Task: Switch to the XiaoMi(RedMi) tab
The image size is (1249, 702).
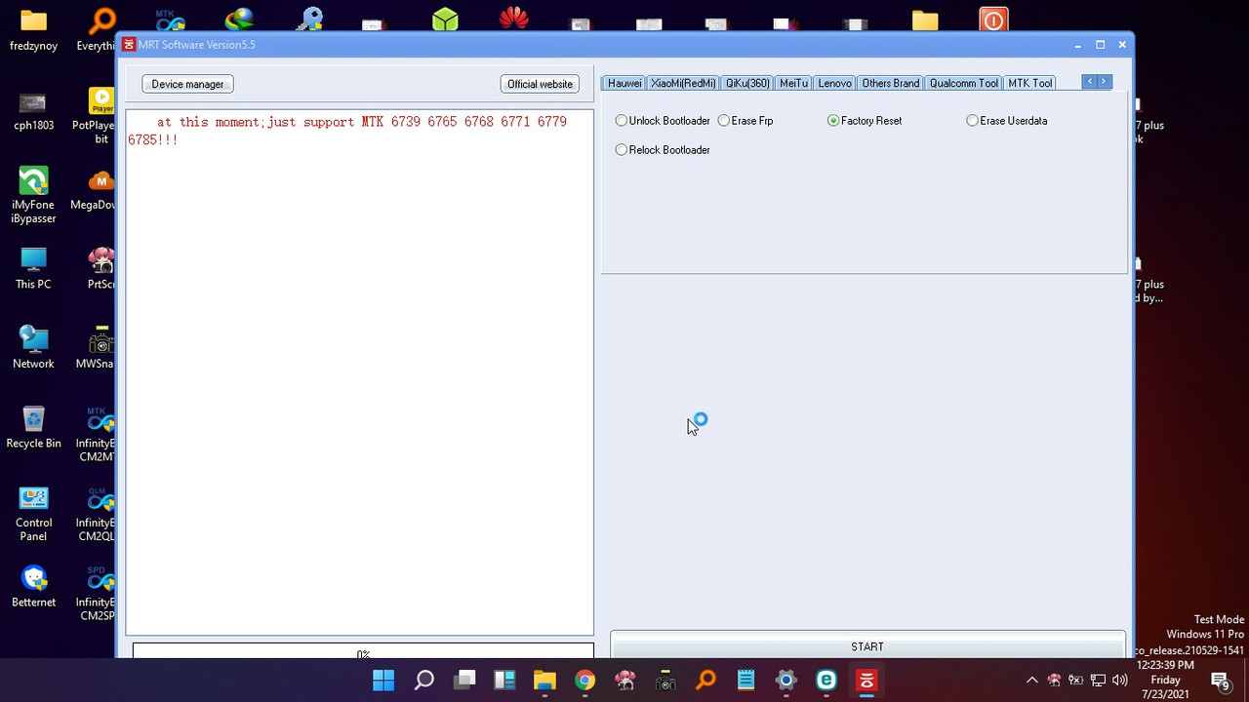Action: point(683,83)
